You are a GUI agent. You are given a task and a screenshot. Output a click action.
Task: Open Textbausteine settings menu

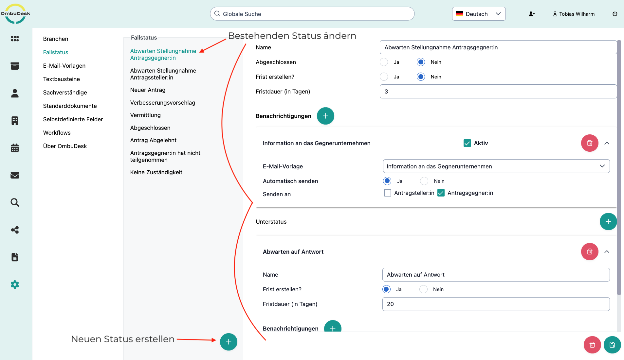[62, 79]
